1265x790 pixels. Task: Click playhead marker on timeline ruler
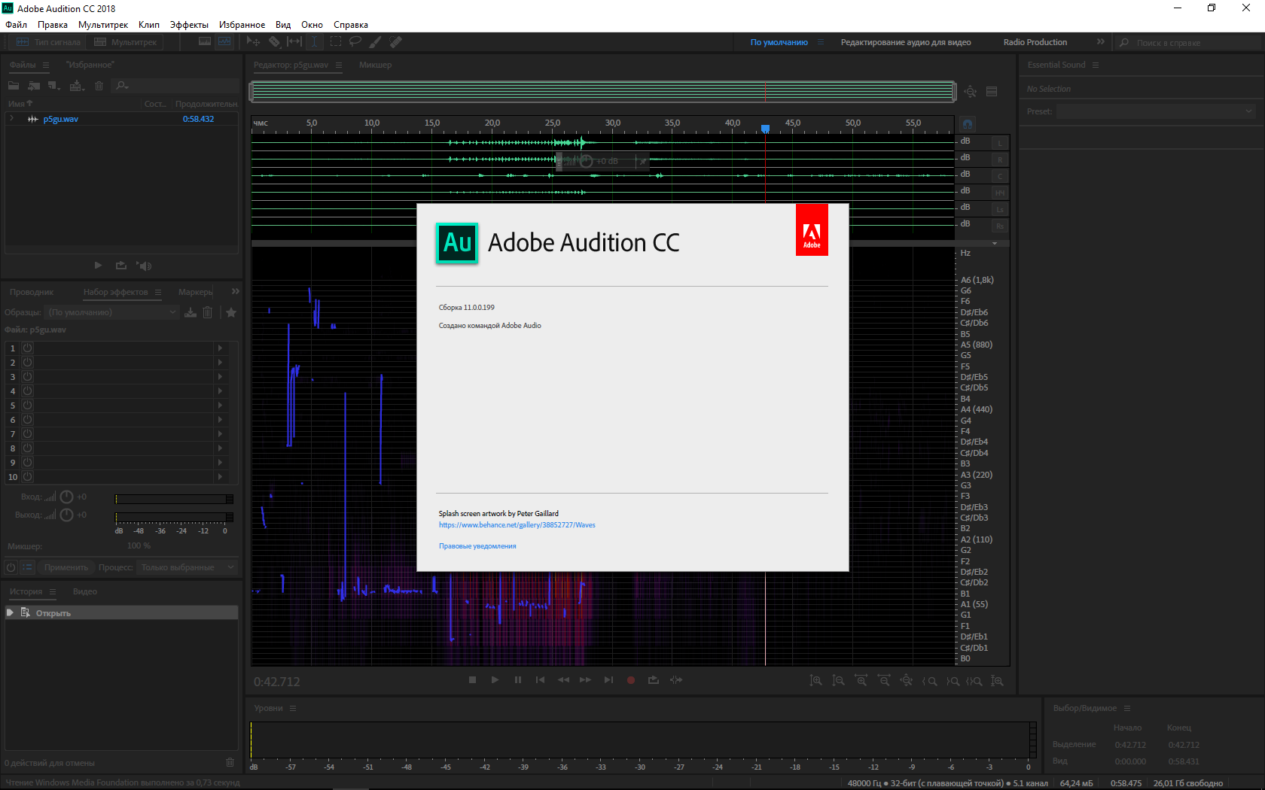(765, 129)
